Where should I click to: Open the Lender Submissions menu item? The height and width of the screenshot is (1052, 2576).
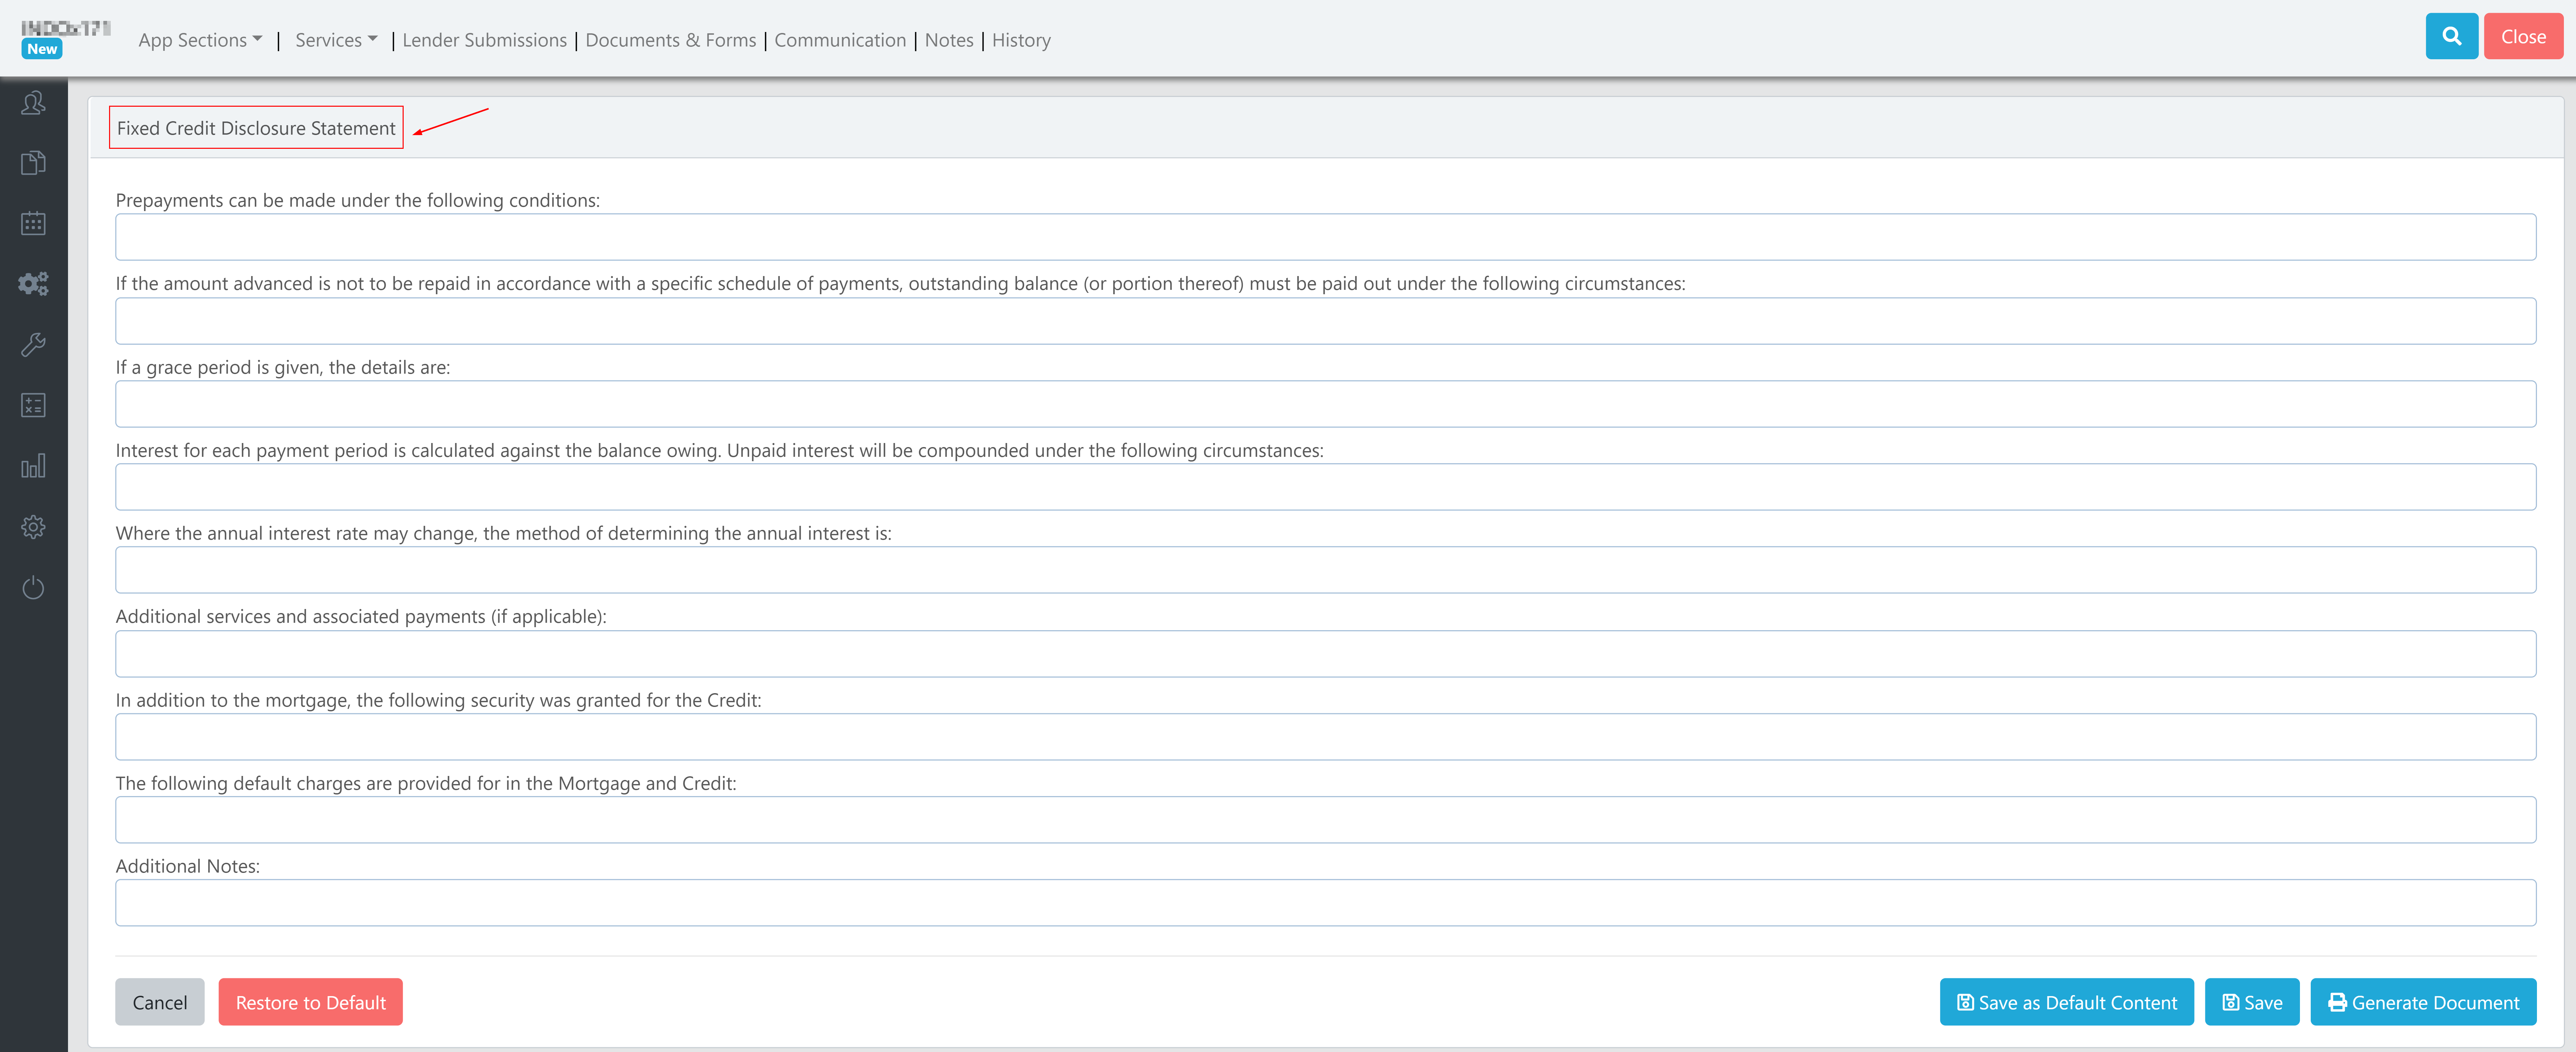click(484, 40)
